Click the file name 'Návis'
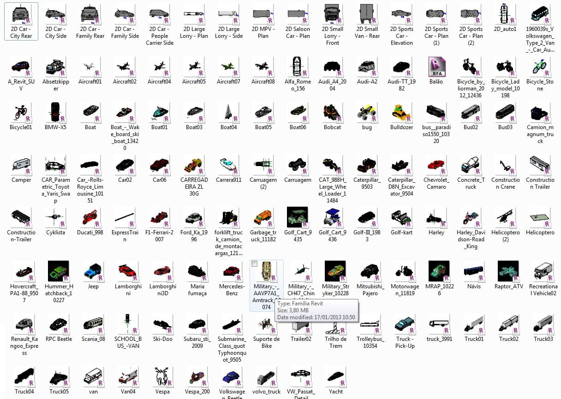Screen dimensions: 561x399 (x=474, y=286)
